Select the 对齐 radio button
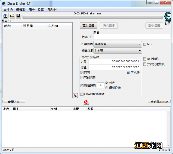 point(107,83)
